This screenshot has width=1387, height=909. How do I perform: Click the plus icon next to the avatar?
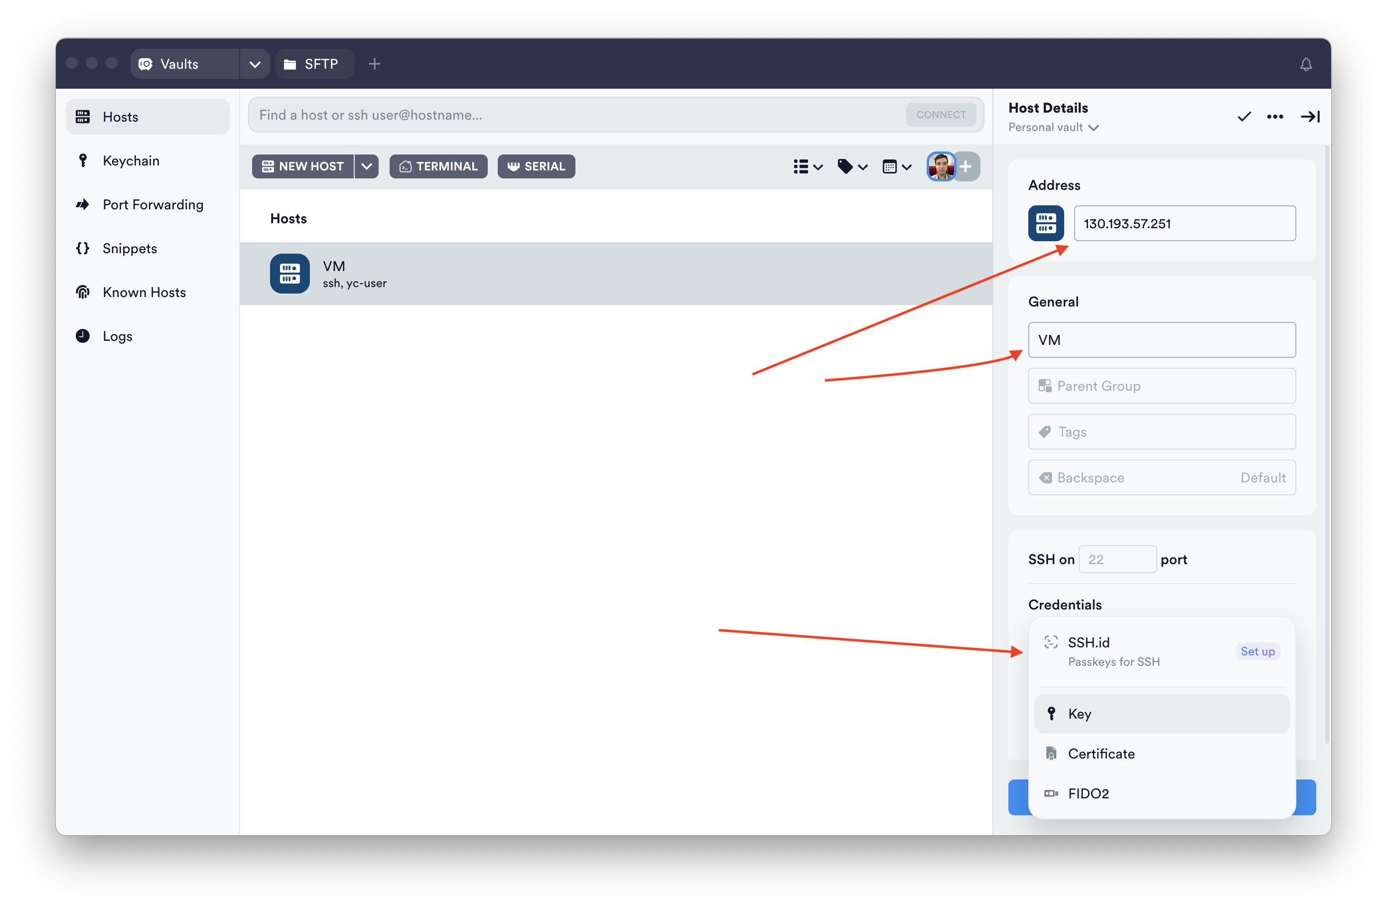[x=966, y=167]
